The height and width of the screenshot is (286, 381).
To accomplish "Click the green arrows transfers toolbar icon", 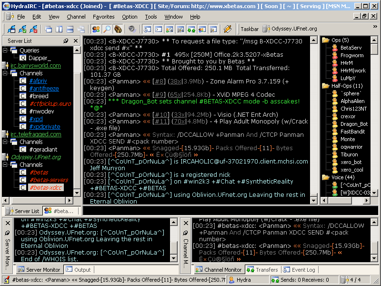I will (x=191, y=29).
